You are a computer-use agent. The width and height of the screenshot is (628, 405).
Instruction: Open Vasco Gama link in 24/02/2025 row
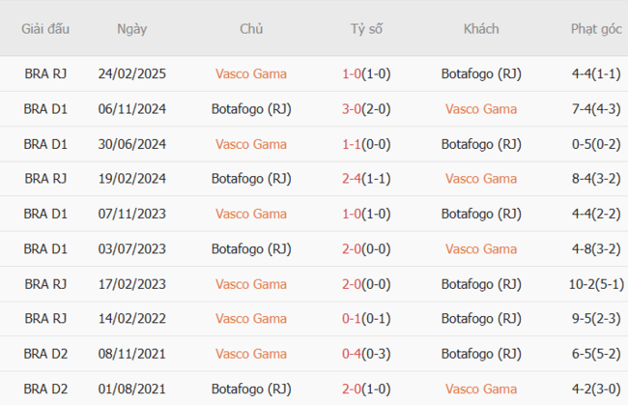click(251, 73)
